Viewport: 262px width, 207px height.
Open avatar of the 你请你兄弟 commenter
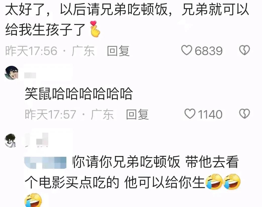(x=10, y=141)
